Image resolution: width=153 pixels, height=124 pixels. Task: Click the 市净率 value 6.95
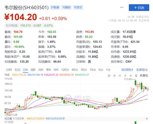click(125, 47)
